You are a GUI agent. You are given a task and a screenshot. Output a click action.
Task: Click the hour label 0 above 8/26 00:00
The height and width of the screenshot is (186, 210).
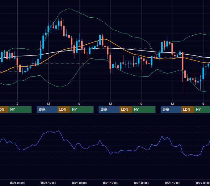click(x=141, y=104)
